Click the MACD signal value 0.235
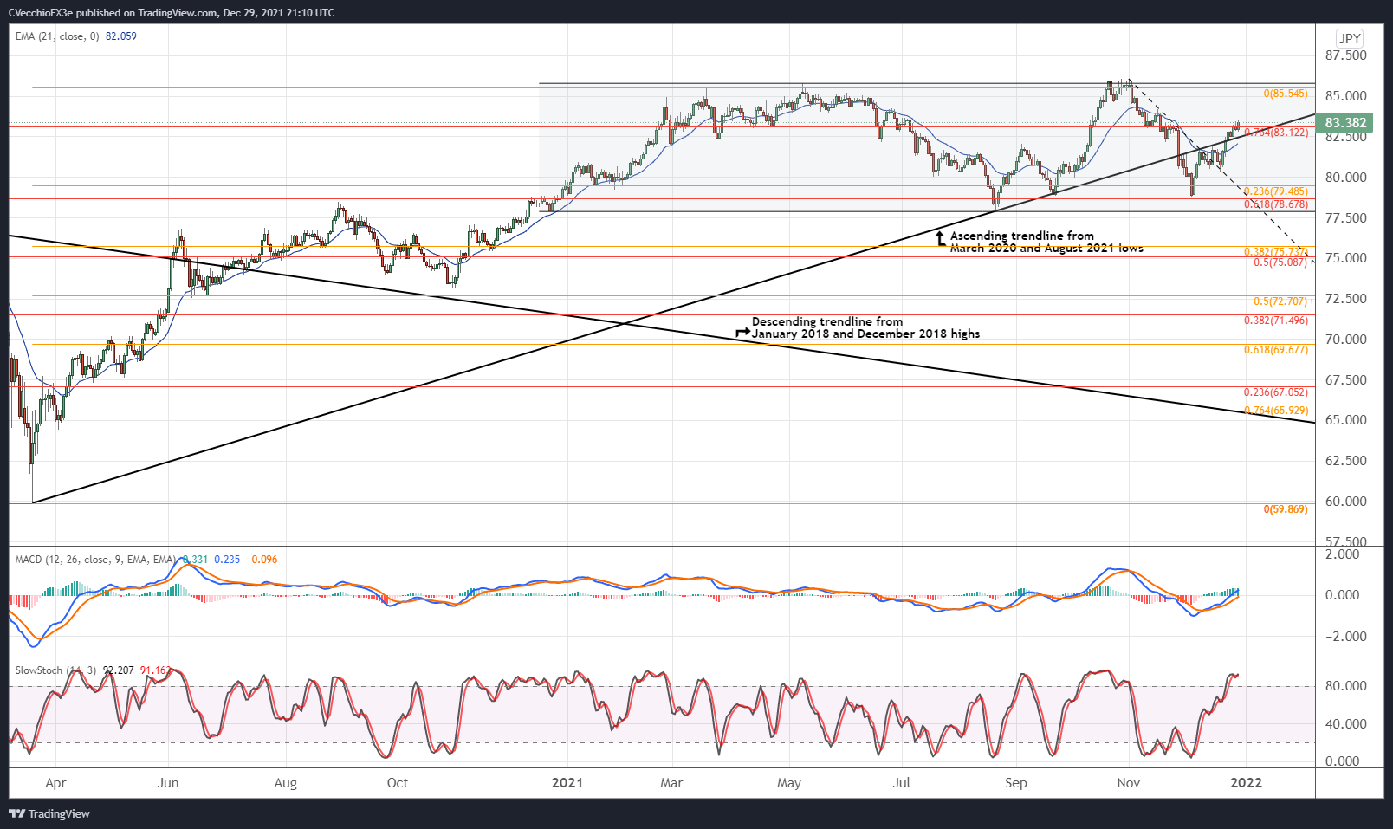1393x829 pixels. (x=227, y=560)
